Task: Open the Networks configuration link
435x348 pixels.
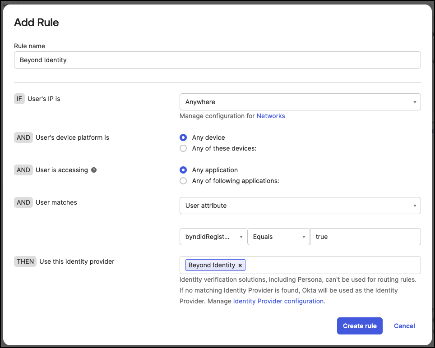Action: tap(271, 116)
